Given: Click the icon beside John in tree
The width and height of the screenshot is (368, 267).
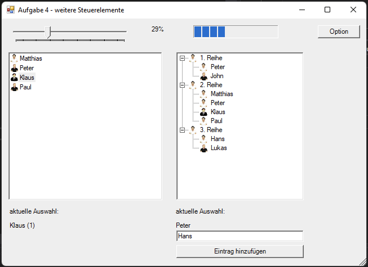Looking at the screenshot, I should coord(203,76).
